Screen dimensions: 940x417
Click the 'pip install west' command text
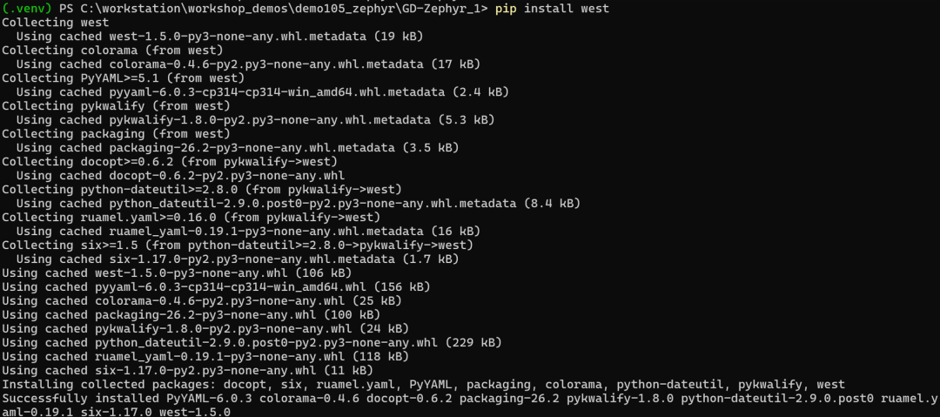(552, 9)
